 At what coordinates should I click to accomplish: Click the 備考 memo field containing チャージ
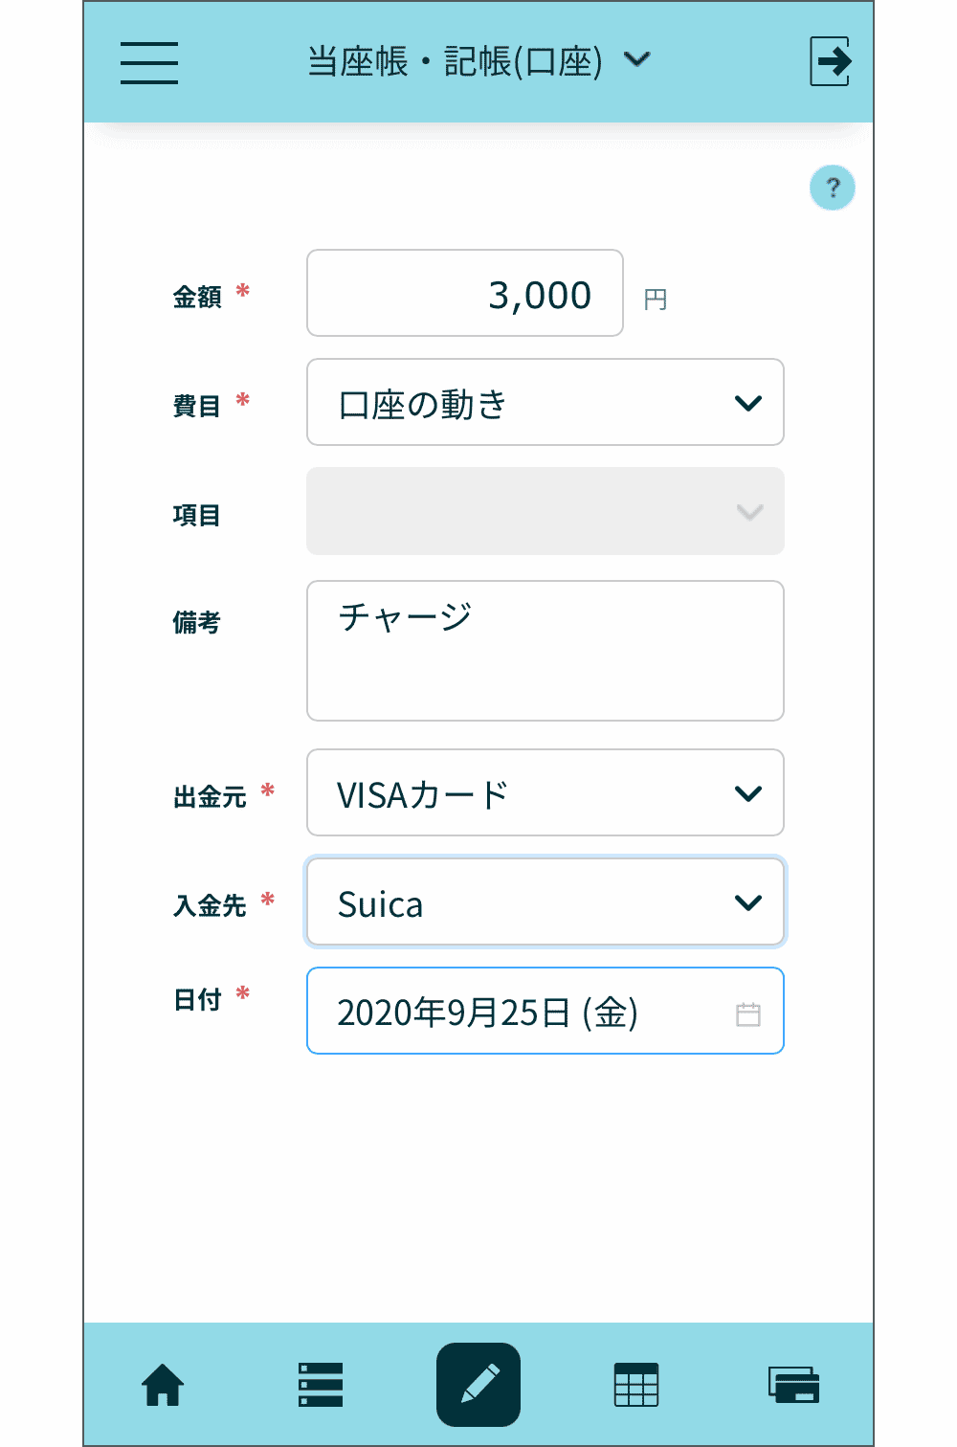[x=545, y=651]
